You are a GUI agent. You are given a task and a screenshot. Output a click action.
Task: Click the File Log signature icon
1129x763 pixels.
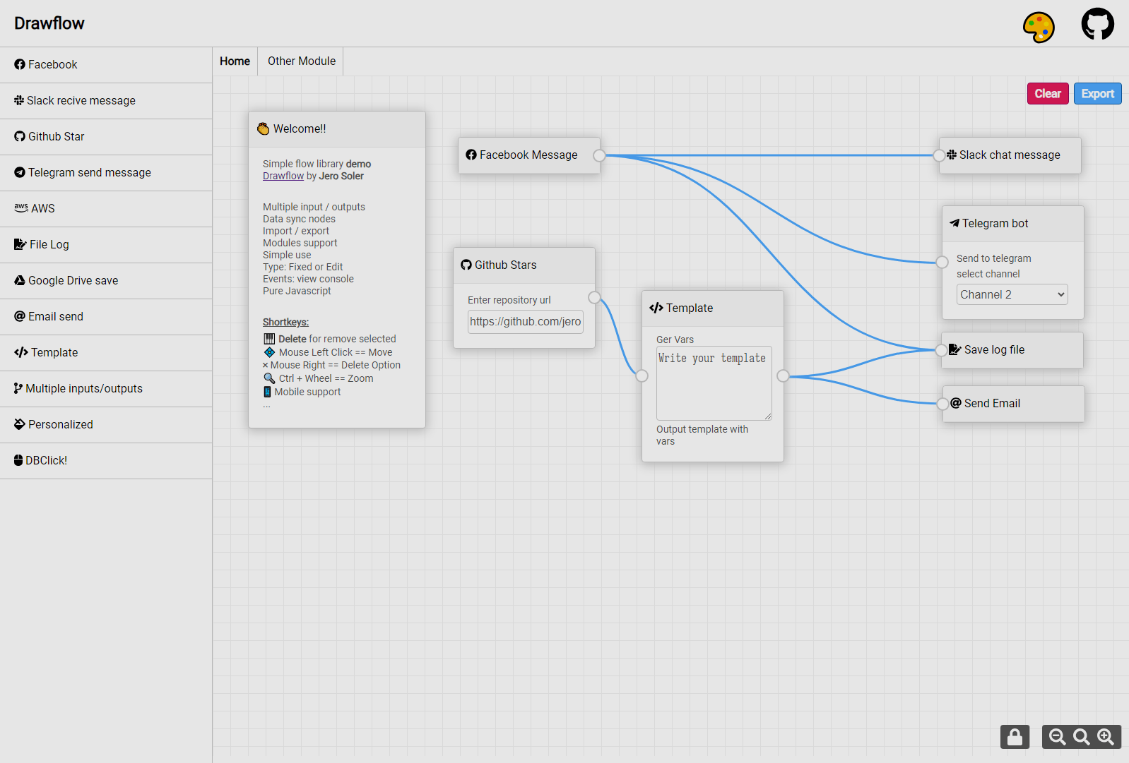point(20,244)
